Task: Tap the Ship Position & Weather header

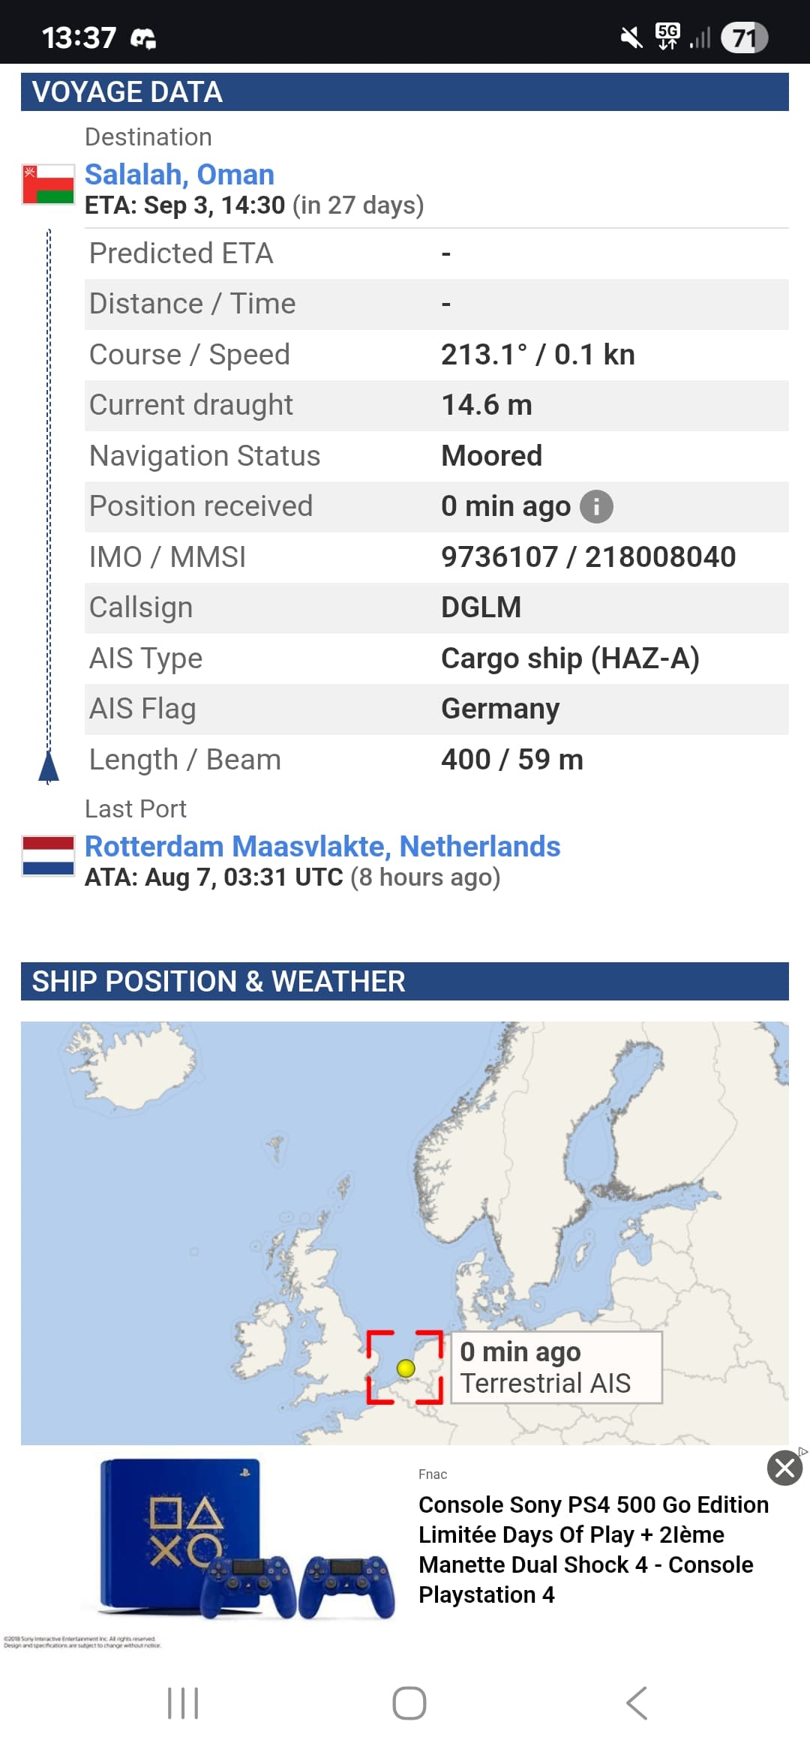Action: (x=404, y=982)
